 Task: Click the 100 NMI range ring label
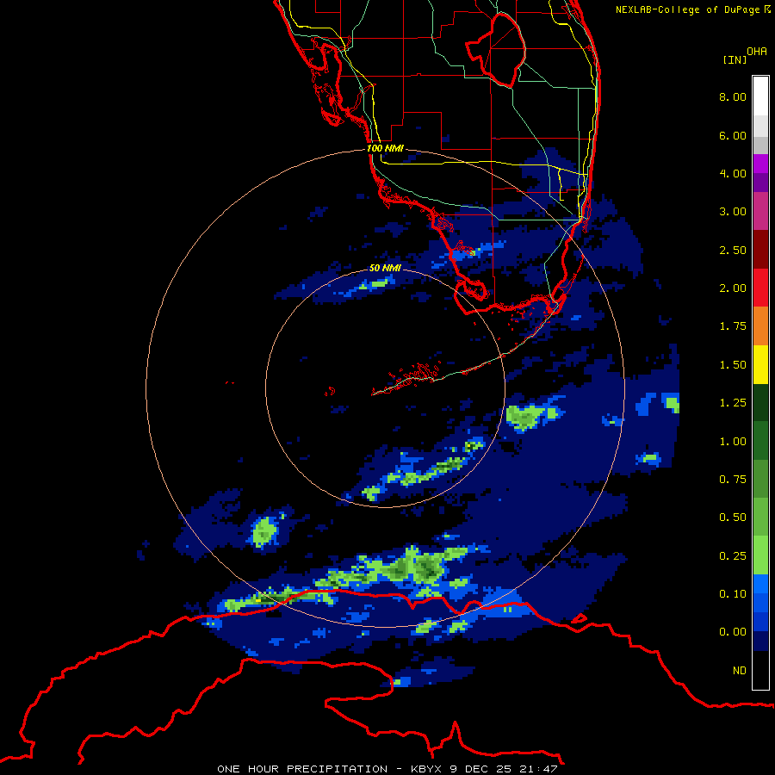coord(385,148)
